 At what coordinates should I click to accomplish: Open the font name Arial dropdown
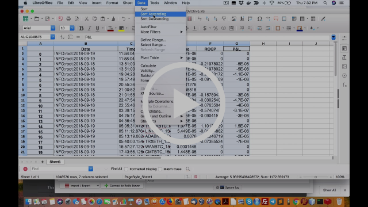[53, 28]
